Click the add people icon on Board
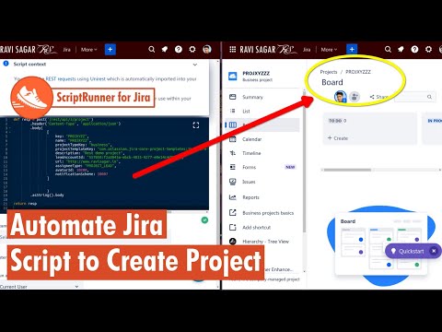This screenshot has height=332, width=442. 355,97
